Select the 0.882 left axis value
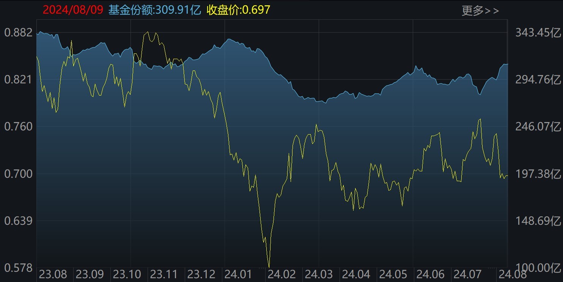563x282 pixels. click(18, 33)
